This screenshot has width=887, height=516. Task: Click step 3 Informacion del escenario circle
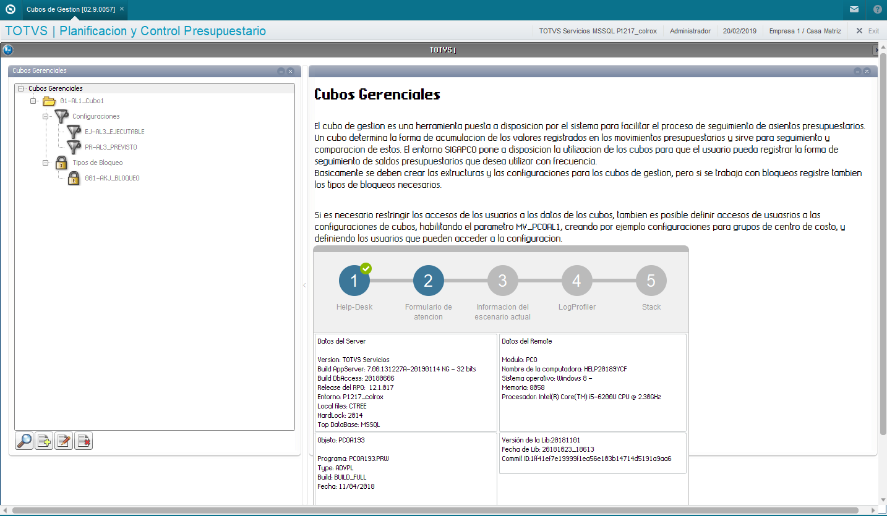[x=502, y=281]
